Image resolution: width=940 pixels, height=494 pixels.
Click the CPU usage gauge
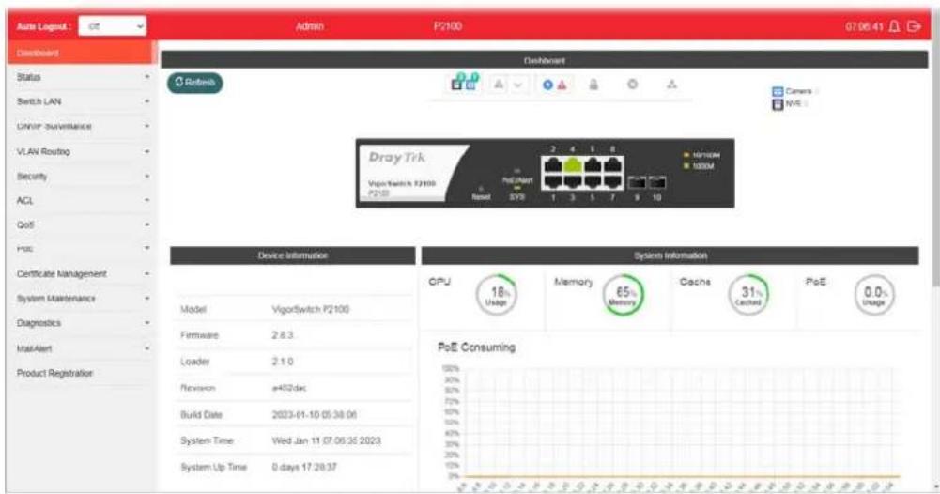click(497, 295)
